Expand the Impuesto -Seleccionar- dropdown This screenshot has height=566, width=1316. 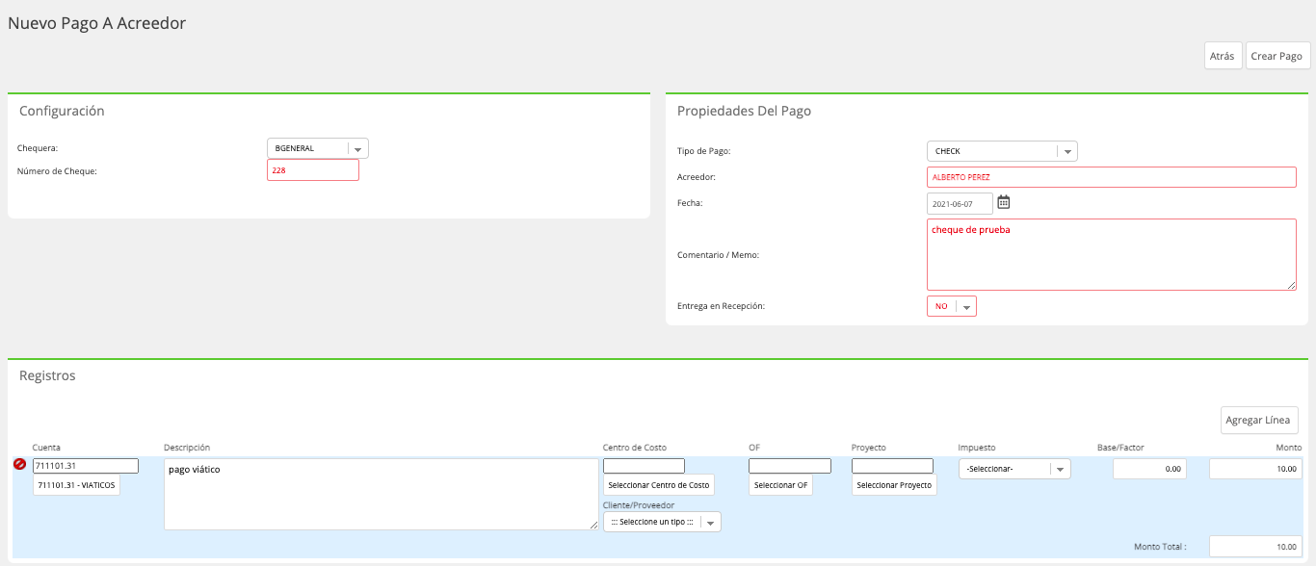coord(1014,469)
